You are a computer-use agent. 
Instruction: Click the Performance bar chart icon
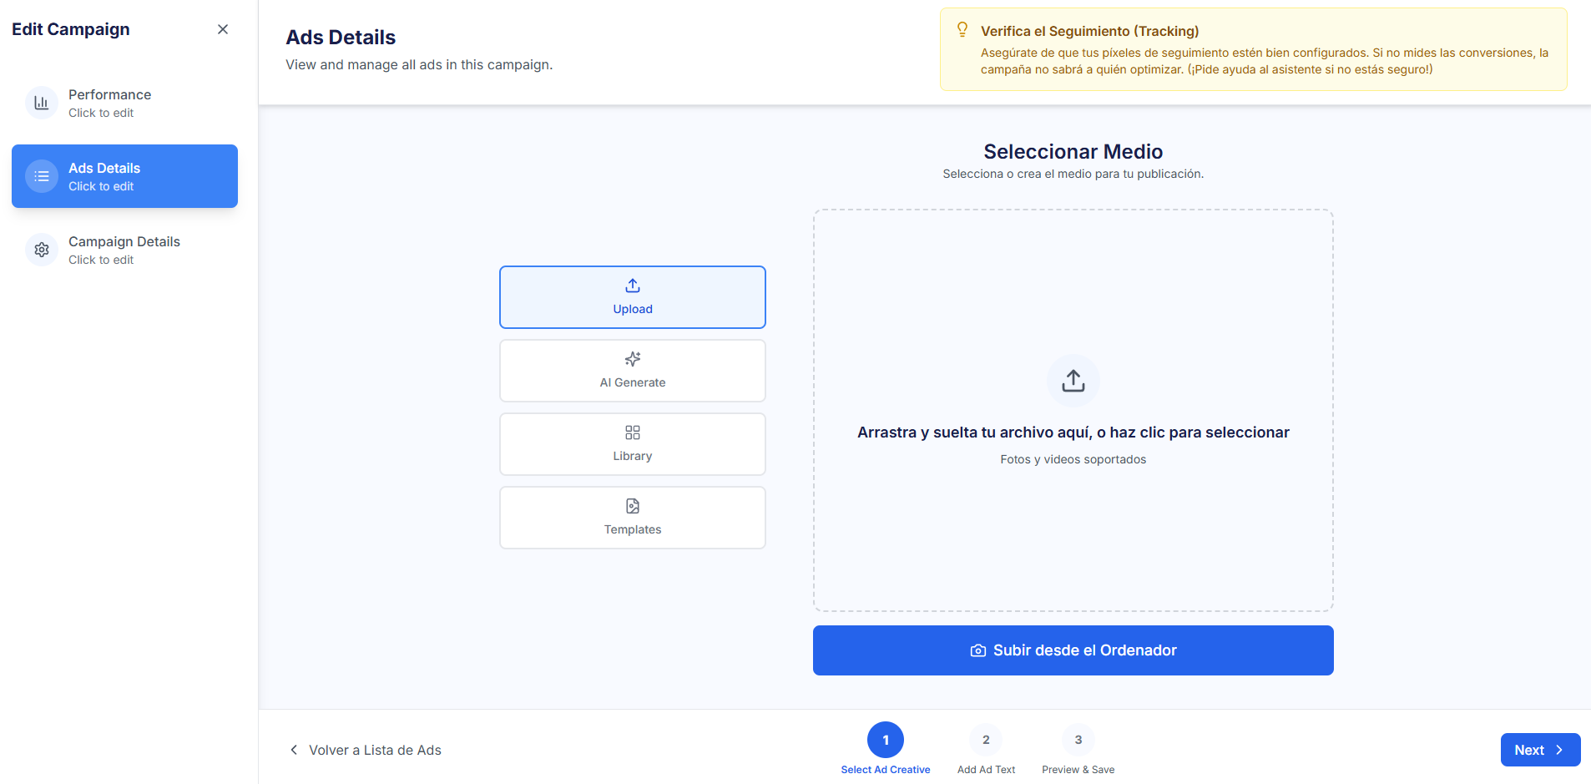42,103
